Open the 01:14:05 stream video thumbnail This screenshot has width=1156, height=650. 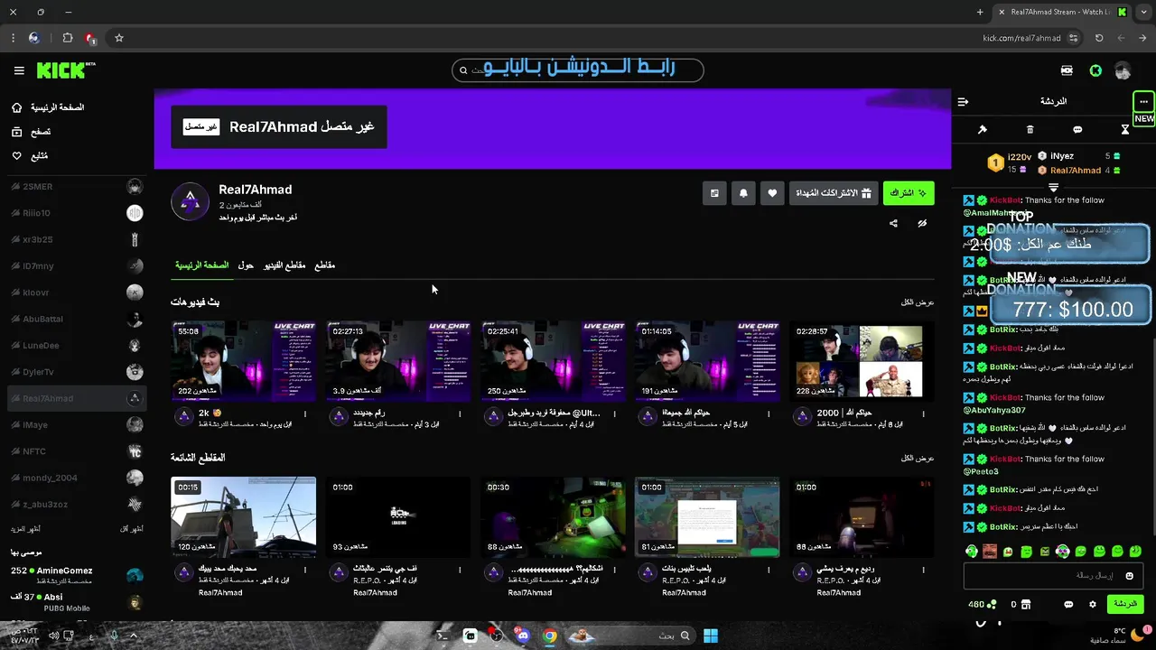(x=707, y=360)
